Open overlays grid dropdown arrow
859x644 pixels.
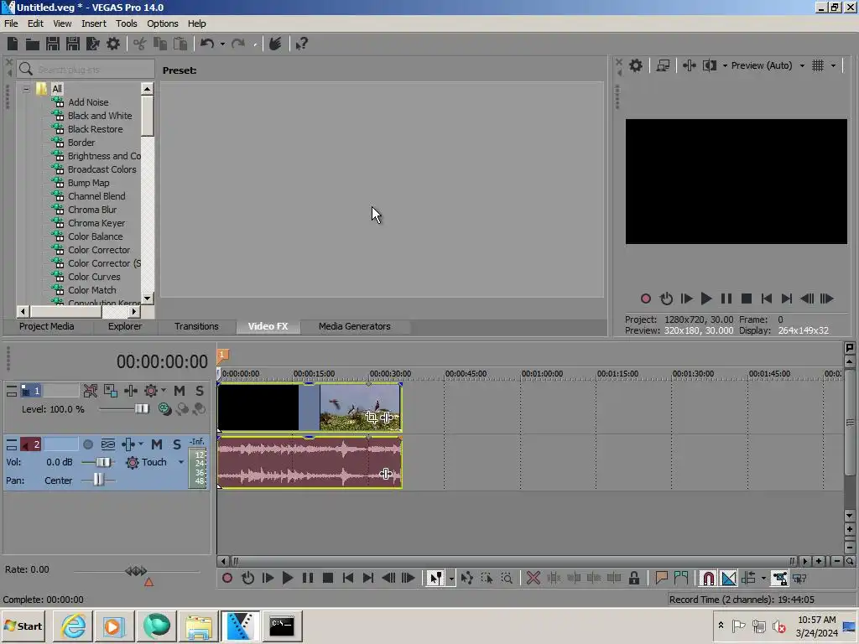tap(833, 65)
